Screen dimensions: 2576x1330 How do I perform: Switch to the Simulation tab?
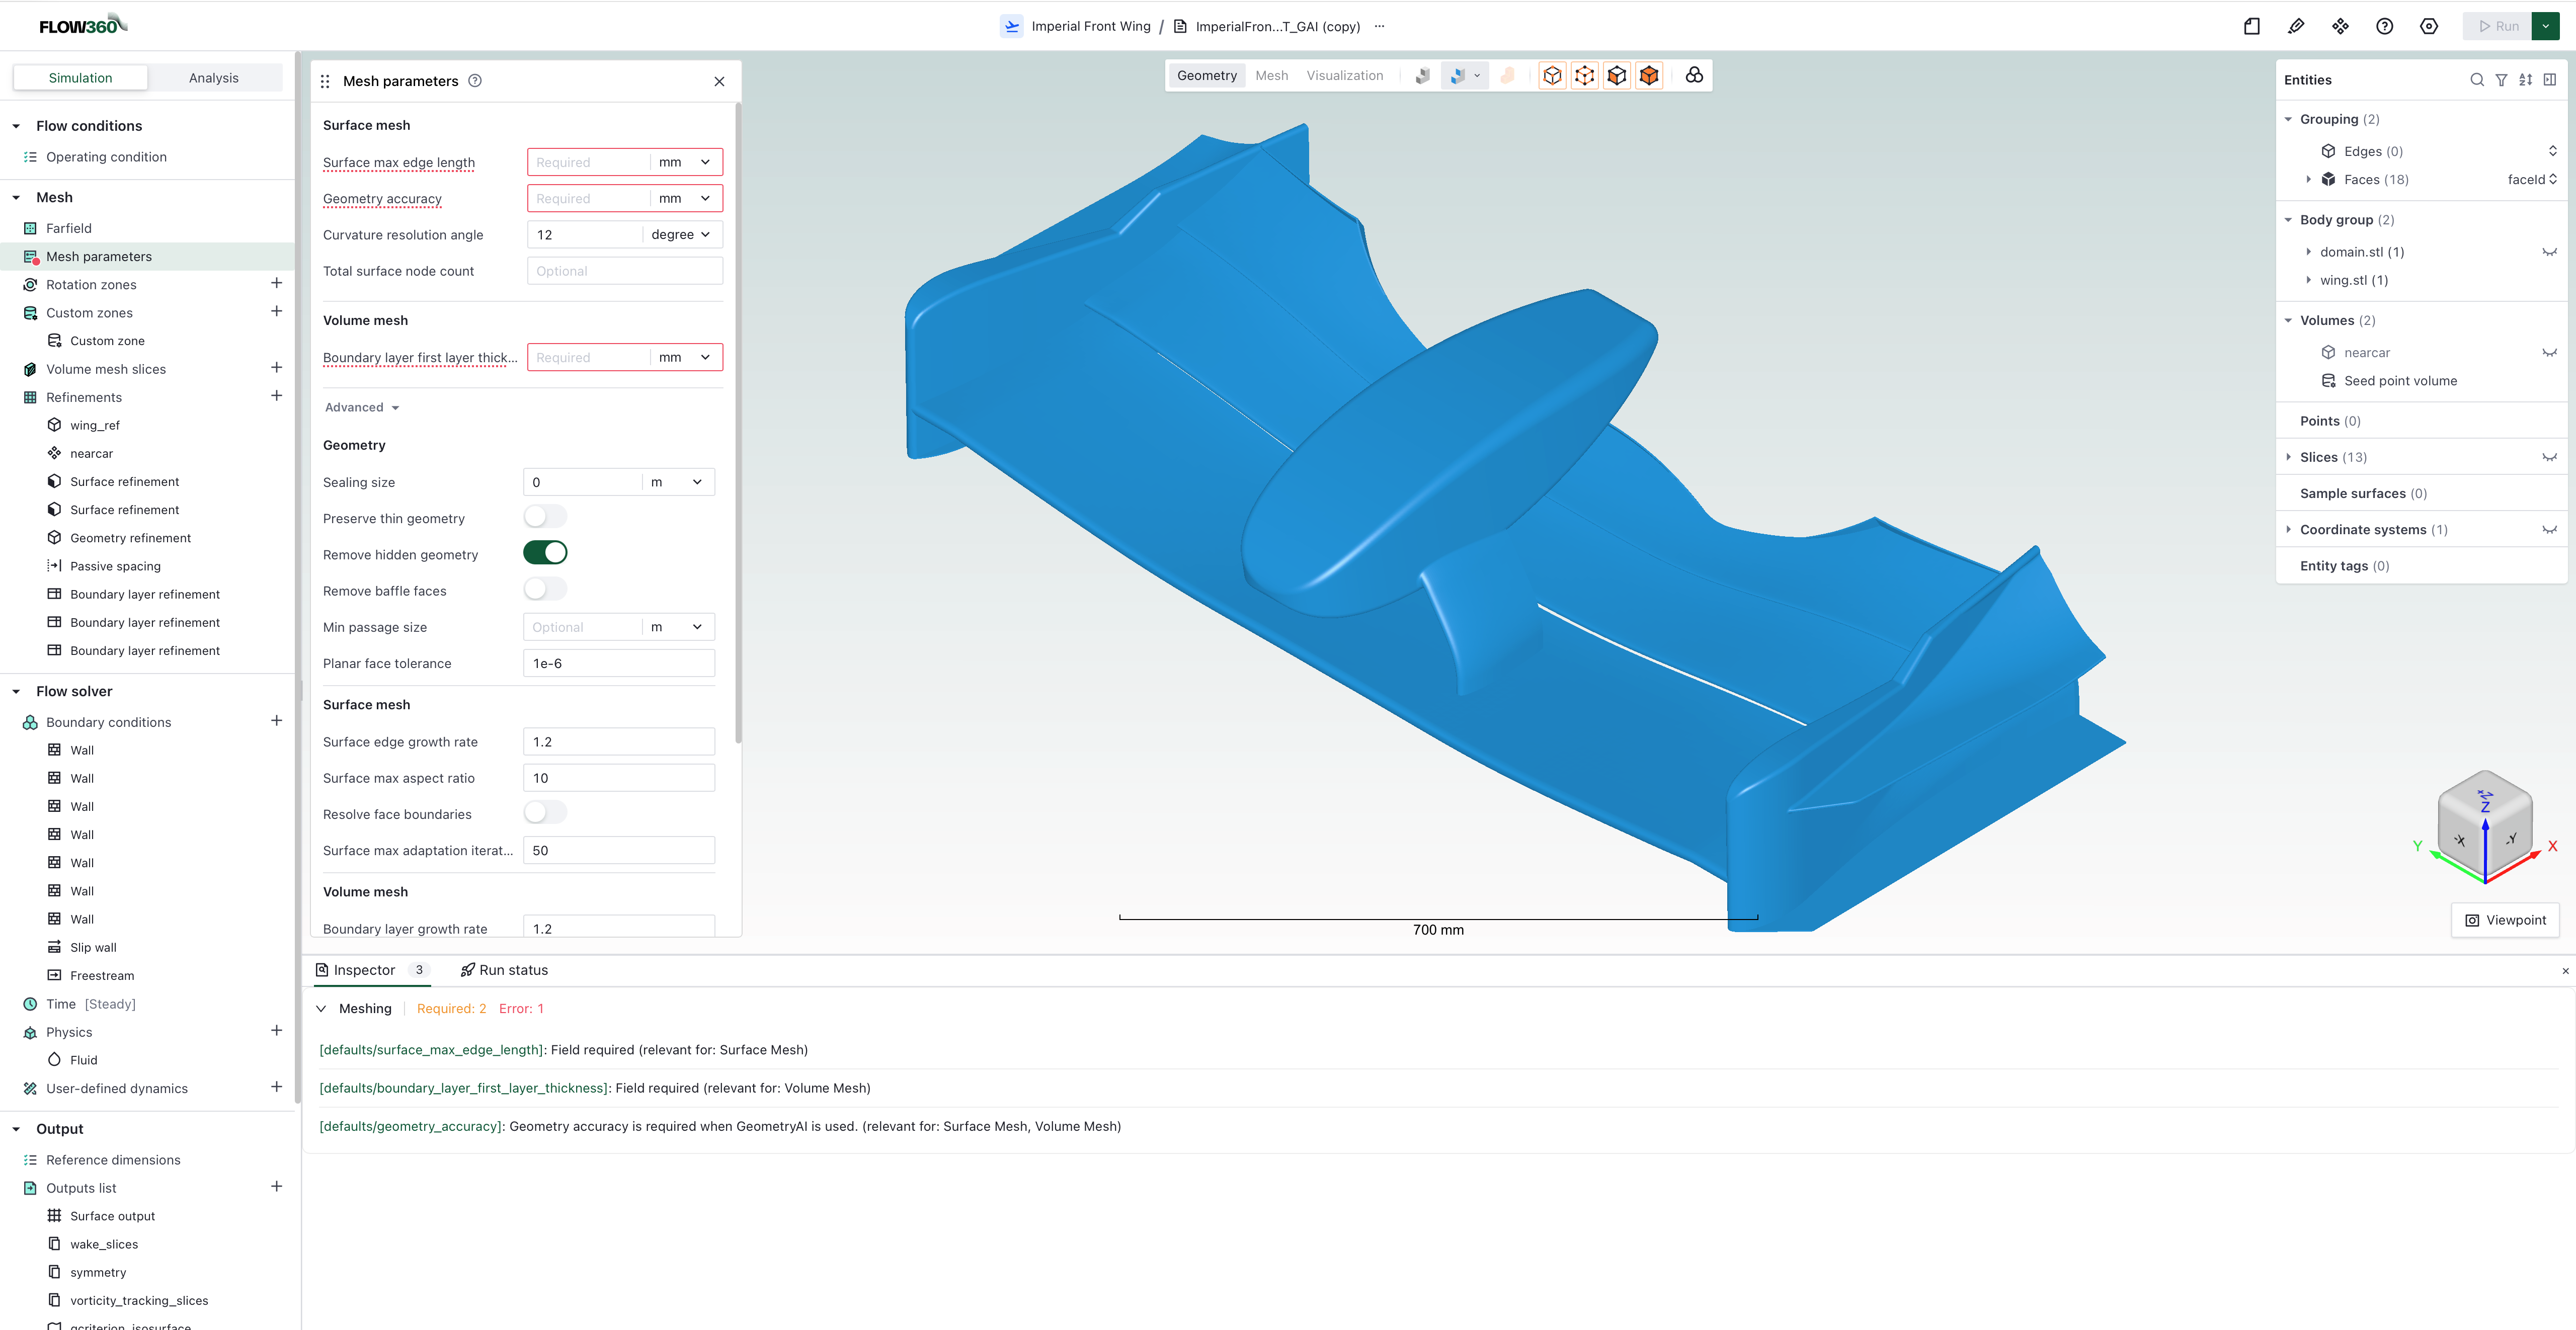click(80, 78)
